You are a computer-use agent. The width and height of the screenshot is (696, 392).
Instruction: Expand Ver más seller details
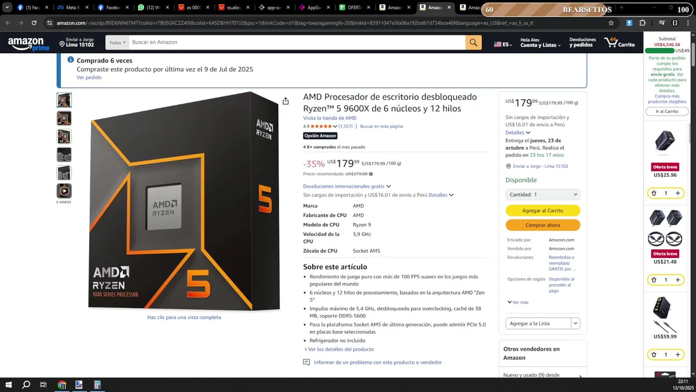(518, 302)
